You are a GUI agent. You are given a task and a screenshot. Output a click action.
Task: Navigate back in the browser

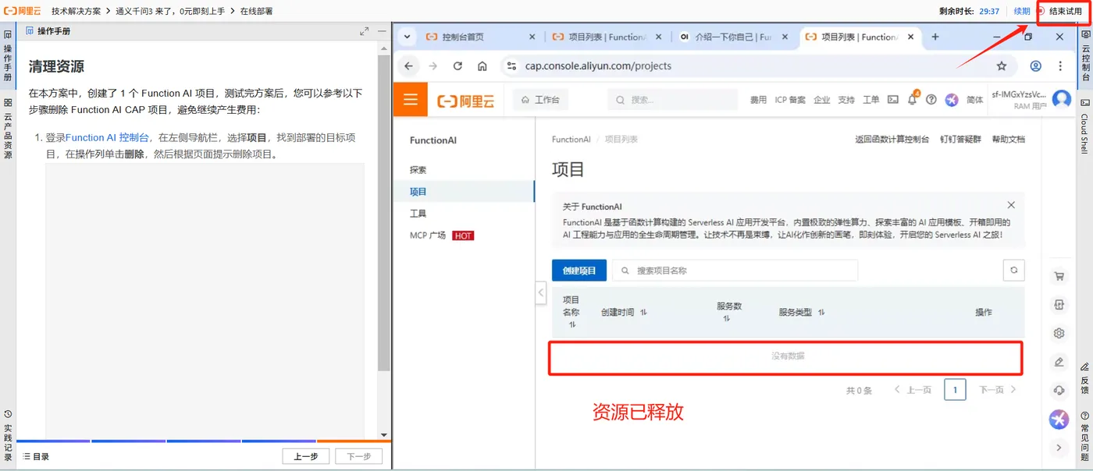pos(409,66)
